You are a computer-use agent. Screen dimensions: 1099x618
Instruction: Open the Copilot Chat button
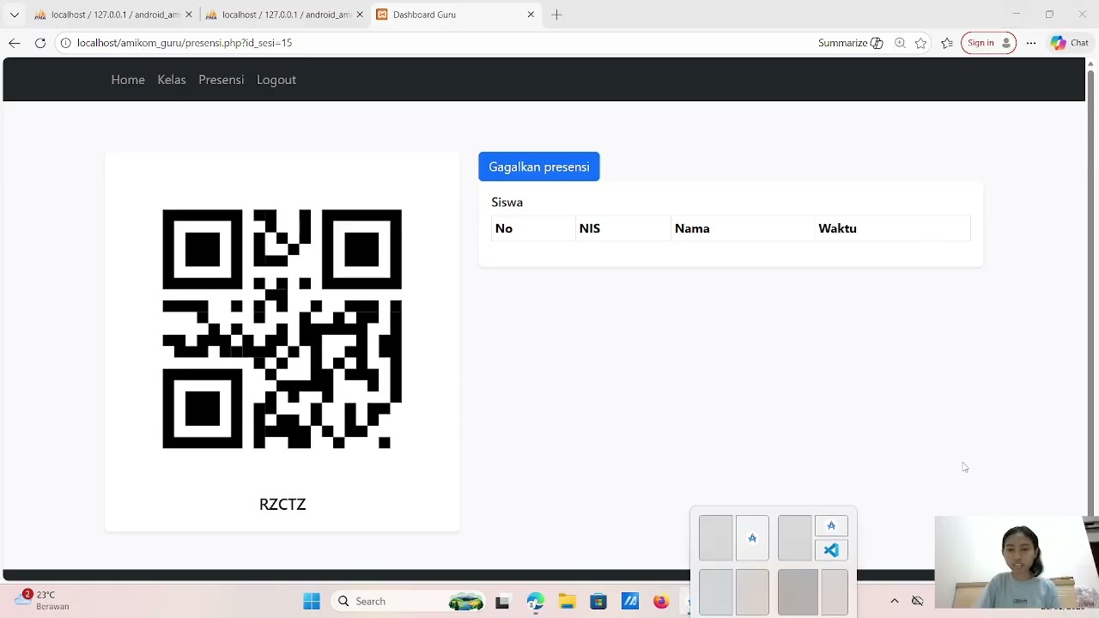(x=1070, y=43)
